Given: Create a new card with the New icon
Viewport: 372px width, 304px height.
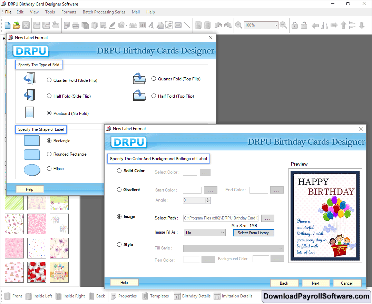Looking at the screenshot, I should pyautogui.click(x=7, y=25).
